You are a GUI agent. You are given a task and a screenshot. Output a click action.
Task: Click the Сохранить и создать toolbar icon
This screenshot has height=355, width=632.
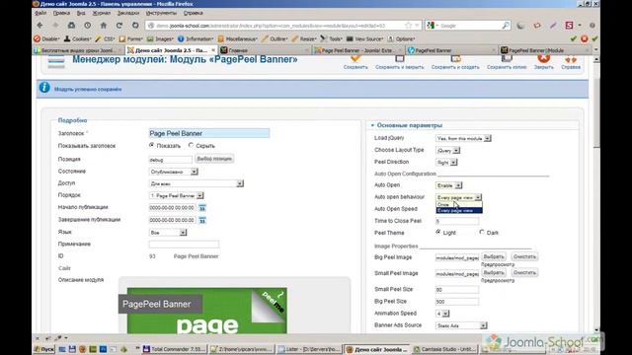[455, 62]
